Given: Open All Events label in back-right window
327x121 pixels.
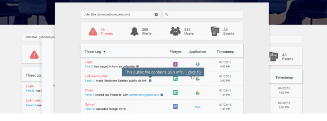Looking at the screenshot, I should pos(288,57).
